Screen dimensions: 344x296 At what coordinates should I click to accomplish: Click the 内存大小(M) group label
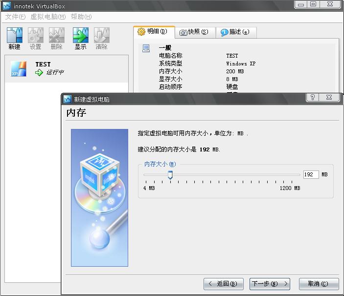[160, 164]
